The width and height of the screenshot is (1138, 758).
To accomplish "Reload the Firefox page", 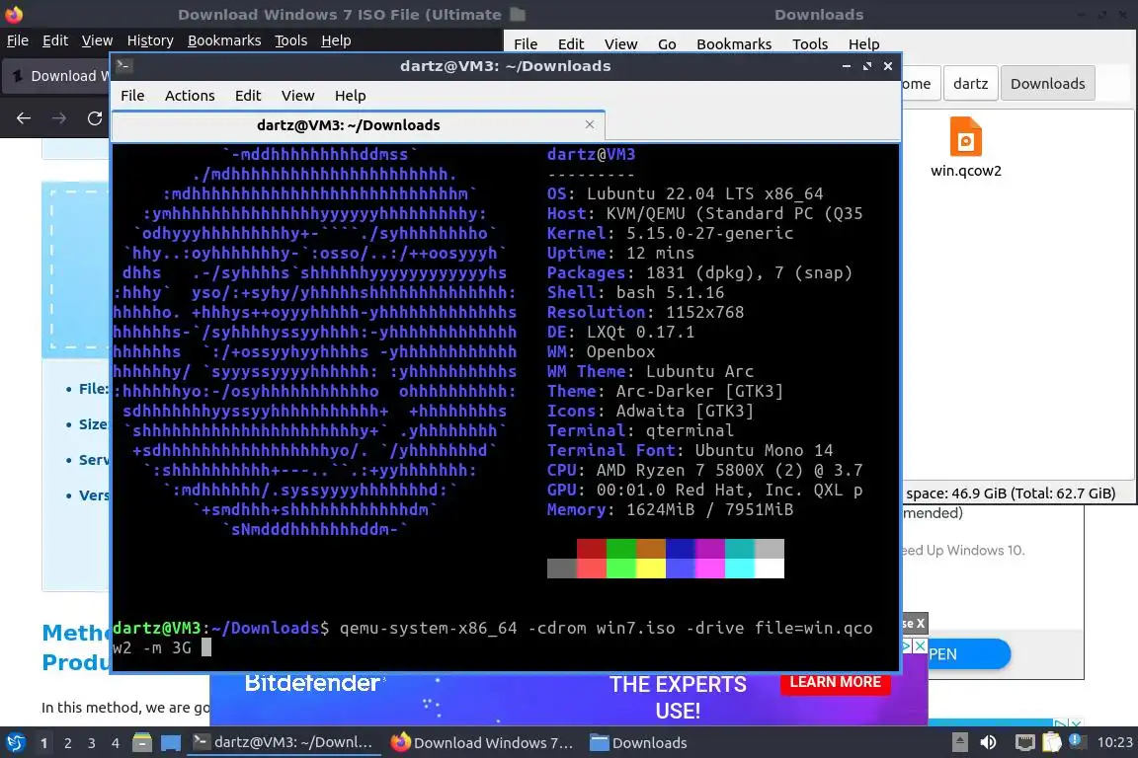I will pos(95,118).
